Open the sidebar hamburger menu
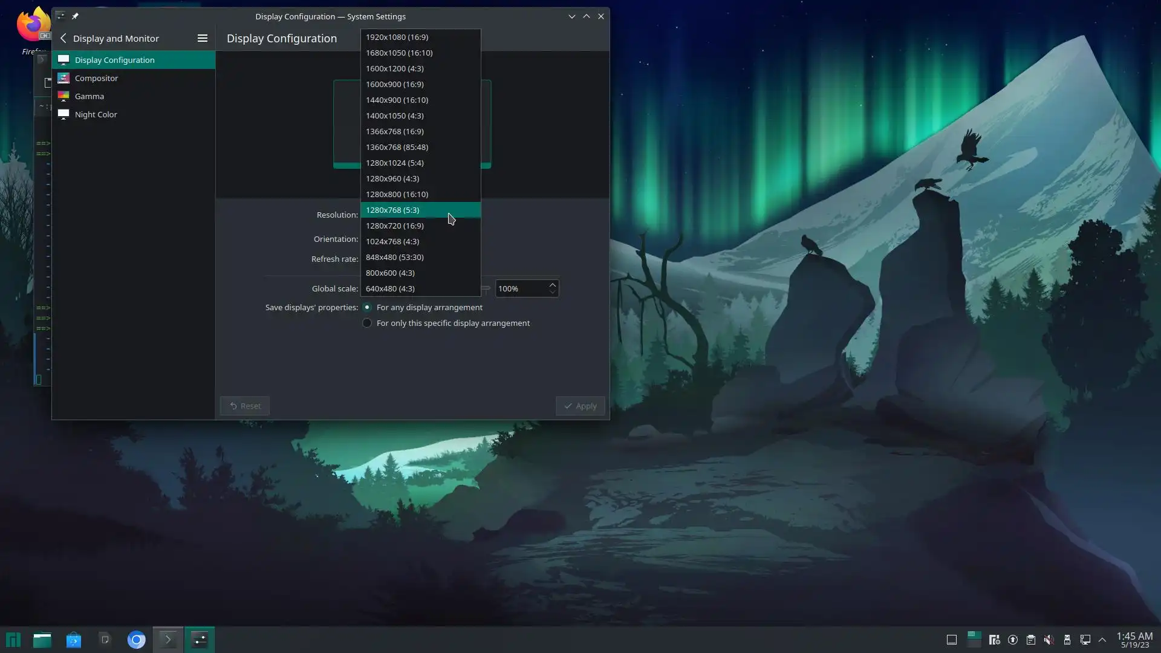Viewport: 1161px width, 653px height. pos(203,38)
